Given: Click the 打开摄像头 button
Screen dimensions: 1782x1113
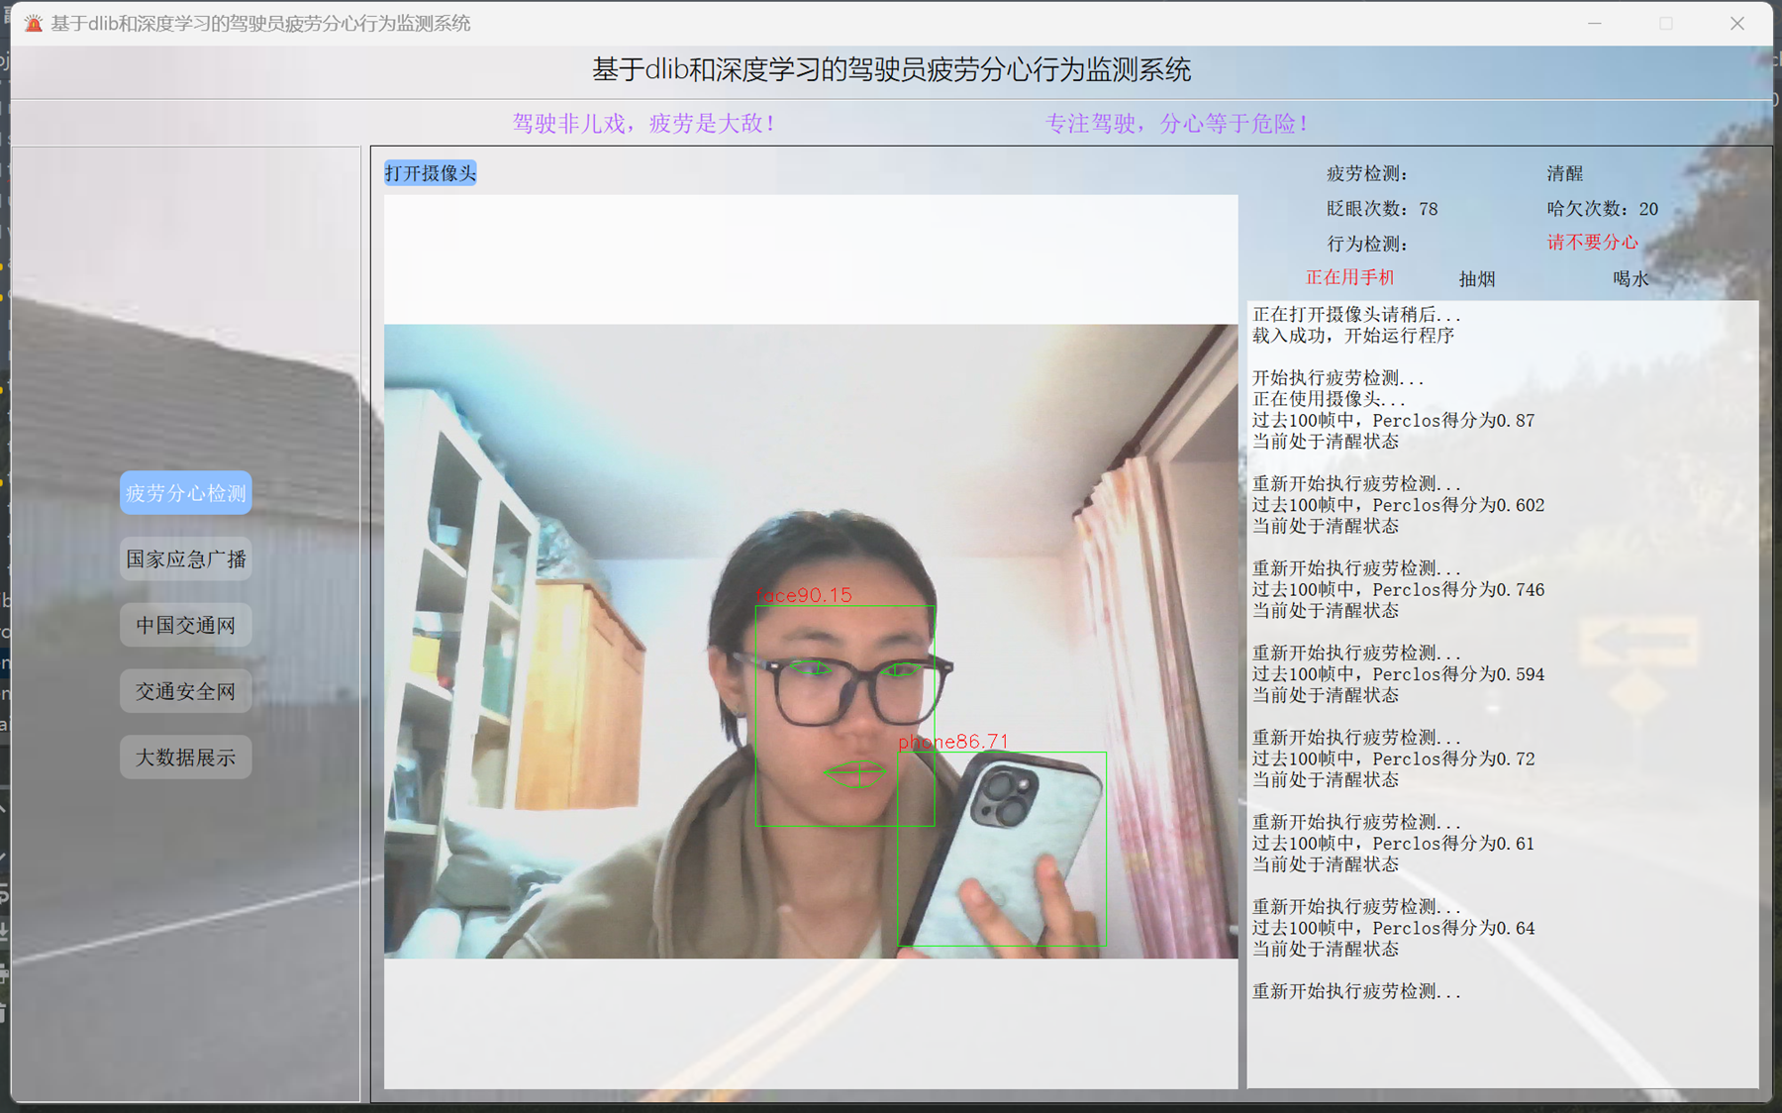Looking at the screenshot, I should click(430, 173).
